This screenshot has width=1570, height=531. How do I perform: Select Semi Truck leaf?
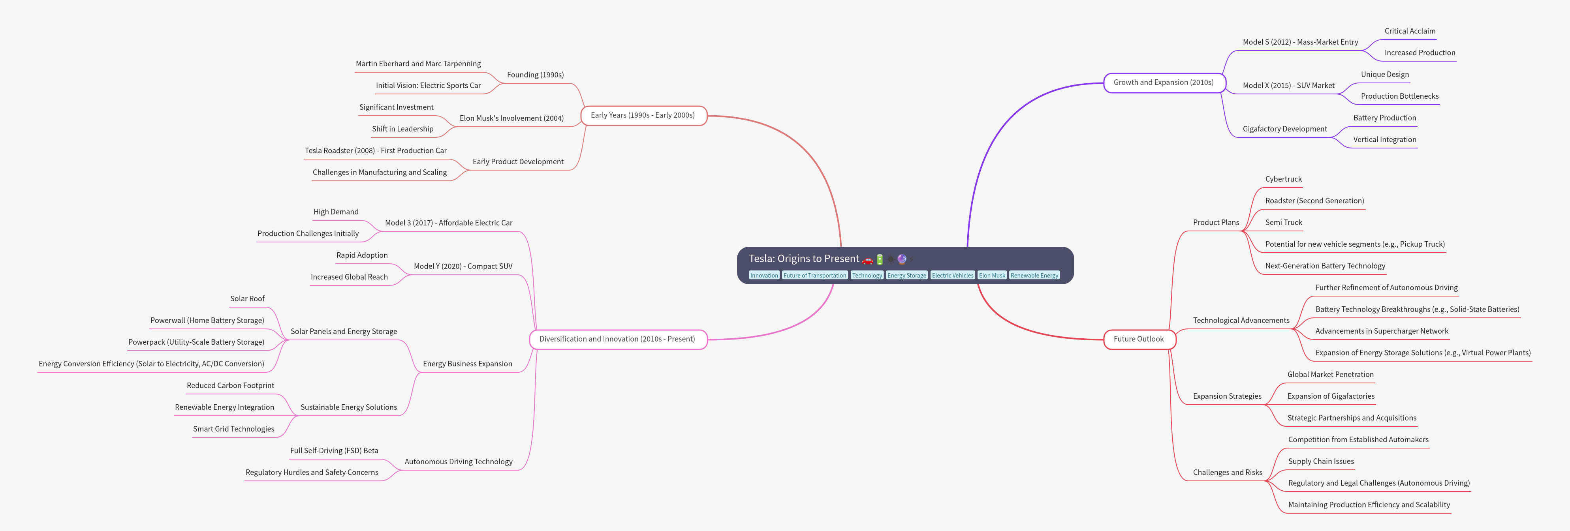point(1284,223)
